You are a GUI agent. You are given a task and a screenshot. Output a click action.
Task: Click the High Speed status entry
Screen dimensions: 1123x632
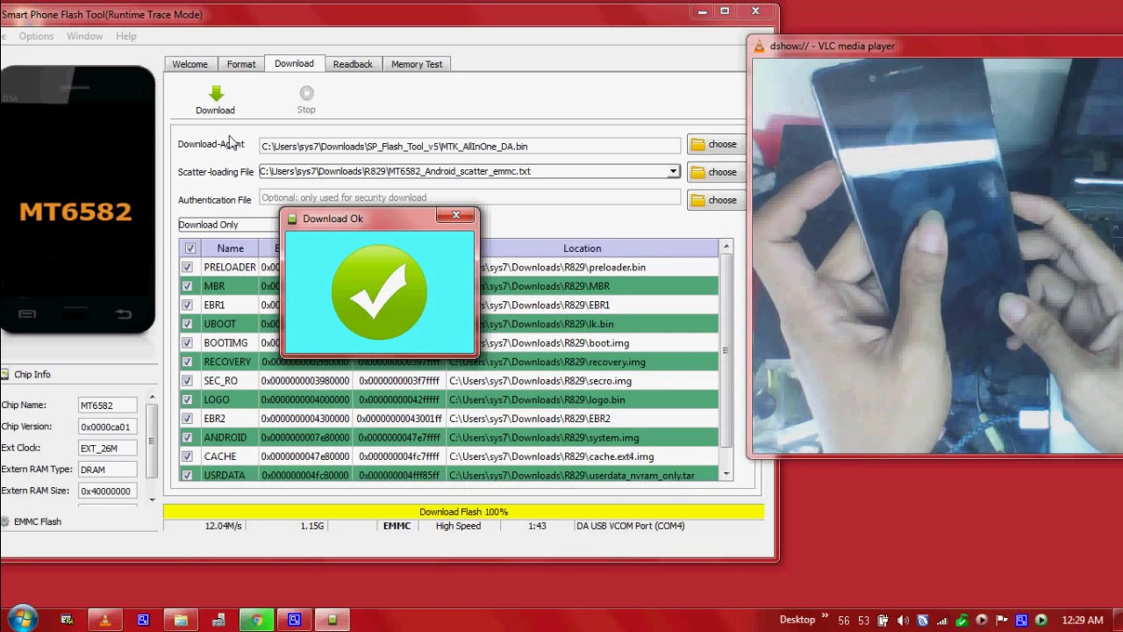pos(458,526)
